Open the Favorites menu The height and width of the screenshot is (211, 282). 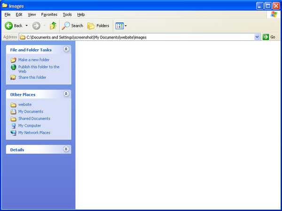tap(49, 15)
